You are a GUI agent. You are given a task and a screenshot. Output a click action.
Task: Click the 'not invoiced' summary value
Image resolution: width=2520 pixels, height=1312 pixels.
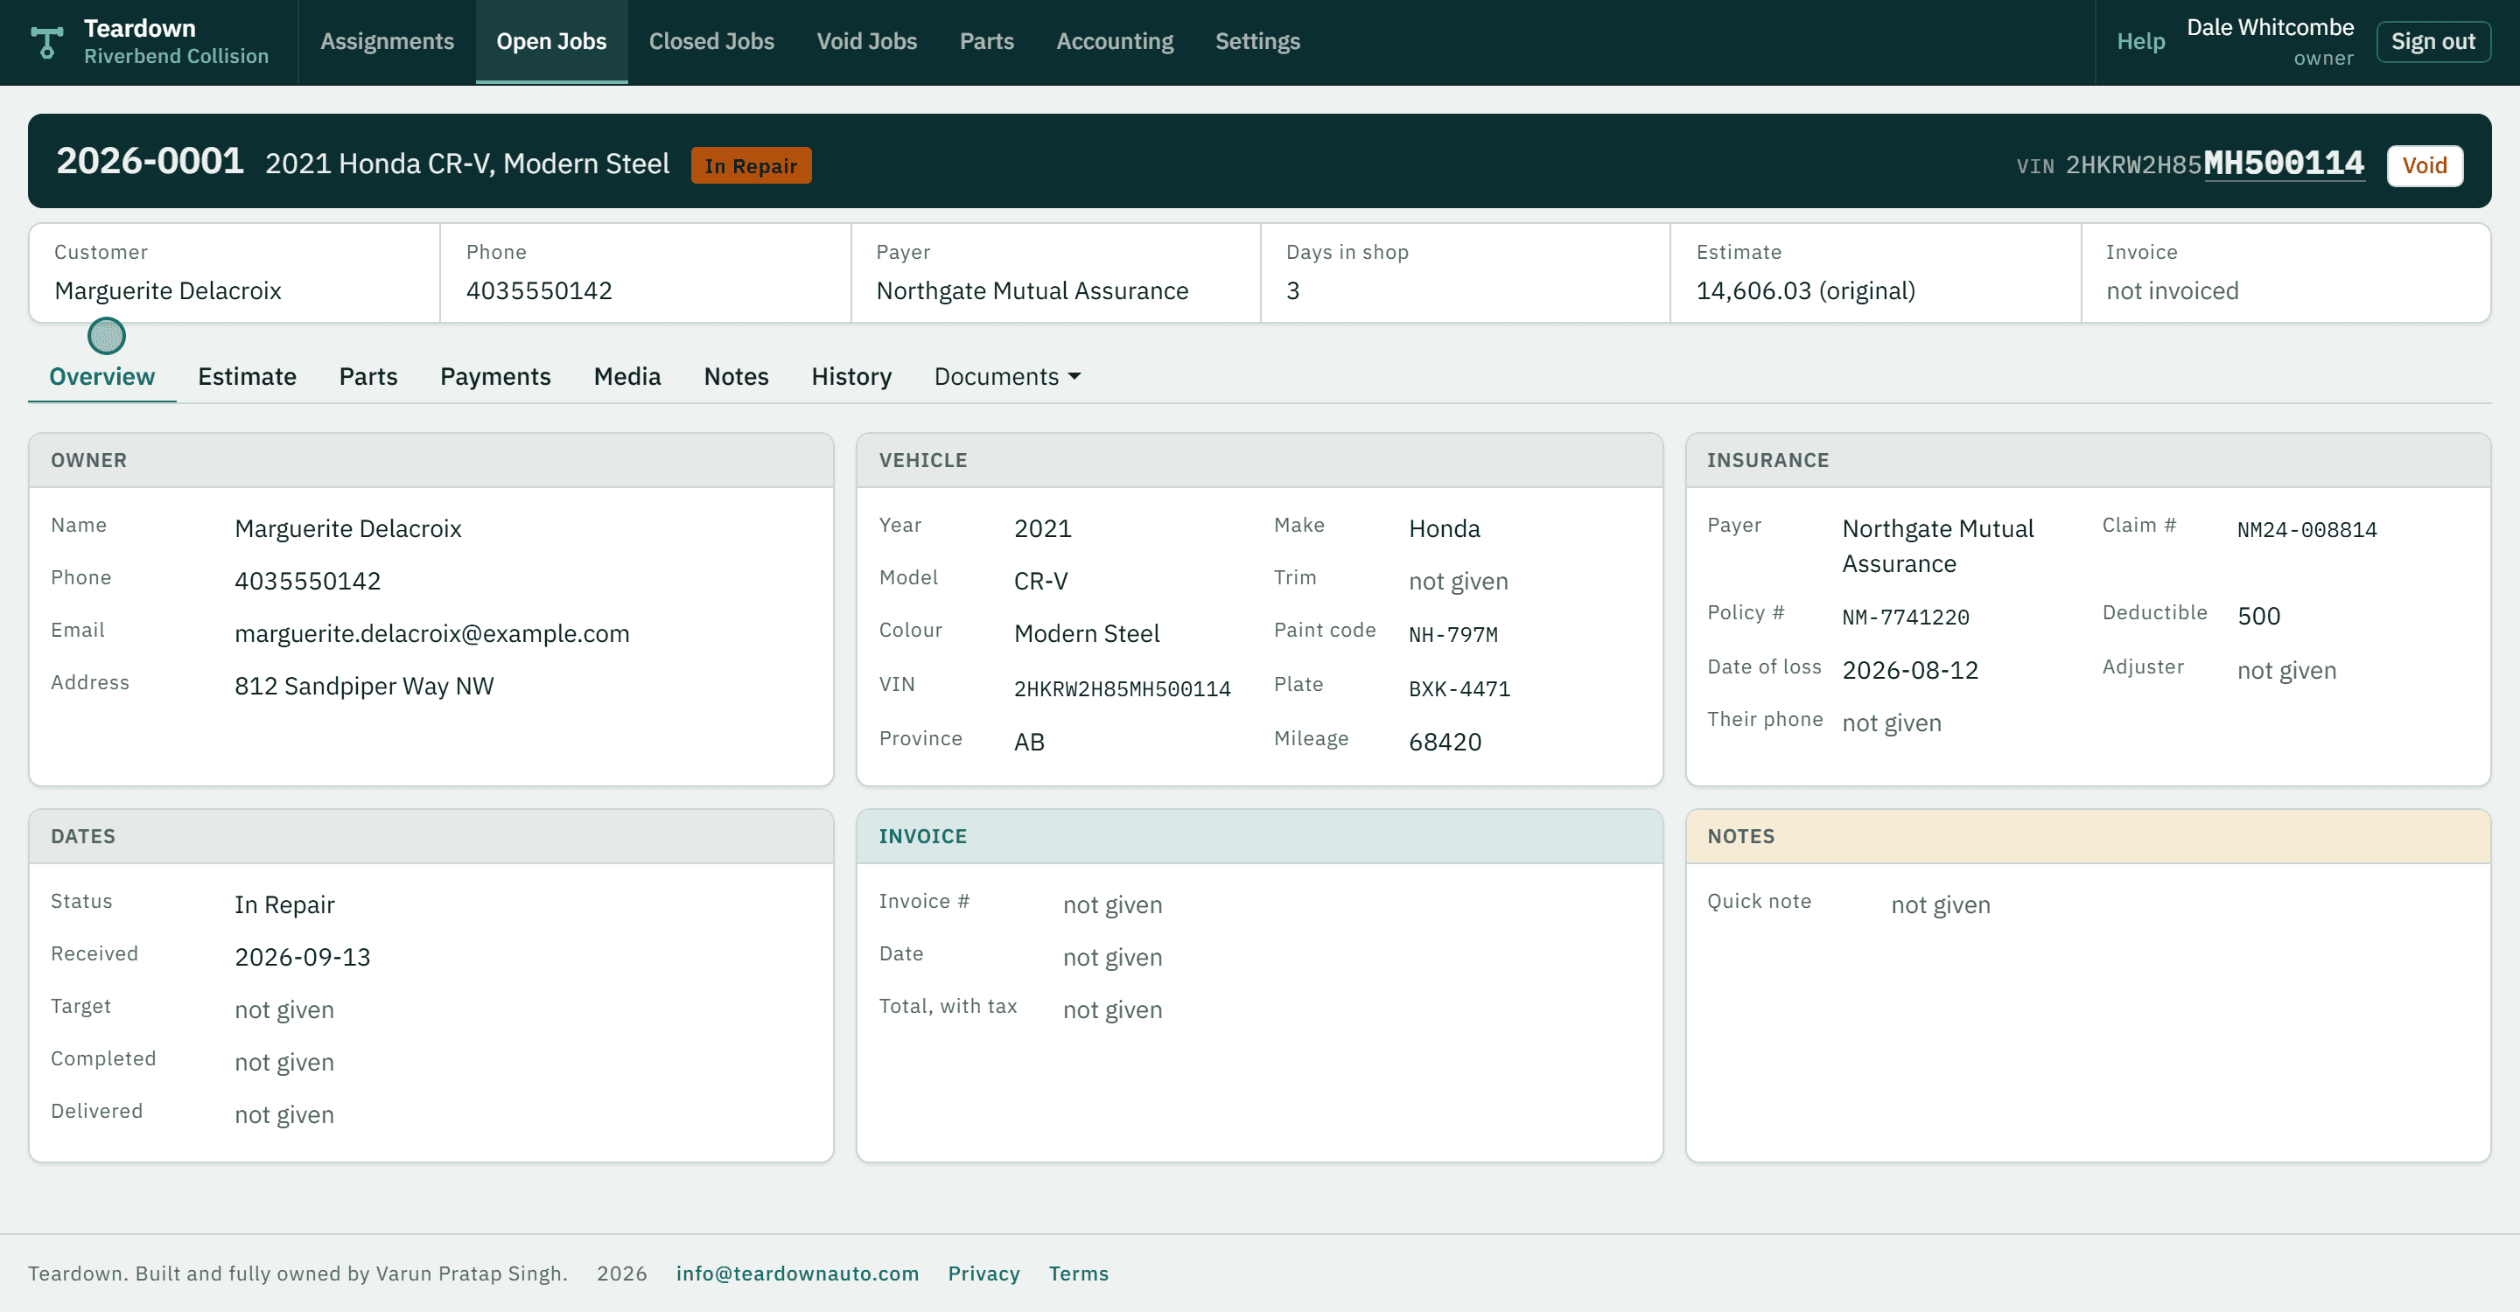click(2172, 290)
